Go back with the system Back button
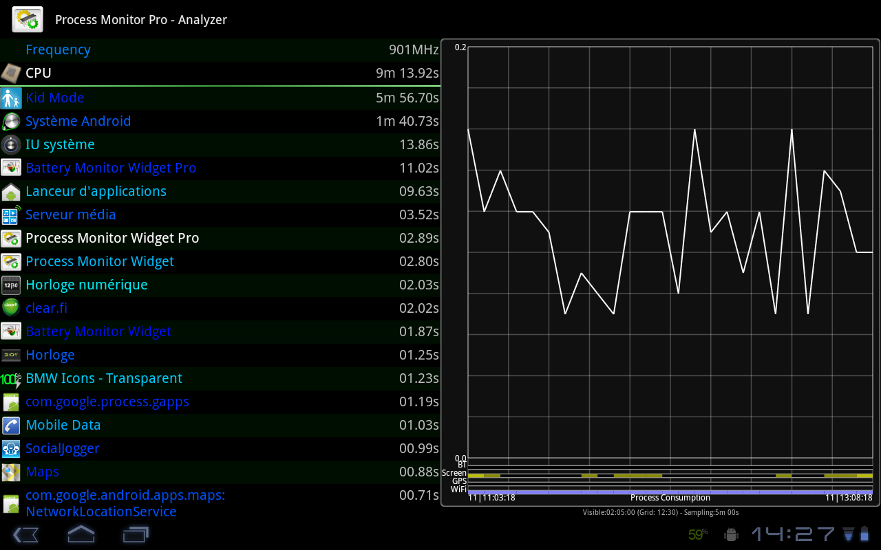 [x=25, y=533]
